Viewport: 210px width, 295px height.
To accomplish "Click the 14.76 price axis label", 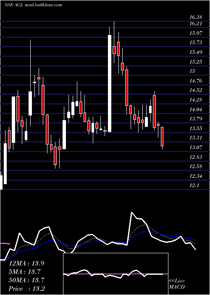I will [x=196, y=81].
